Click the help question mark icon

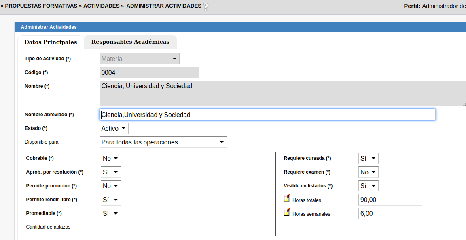(x=205, y=6)
